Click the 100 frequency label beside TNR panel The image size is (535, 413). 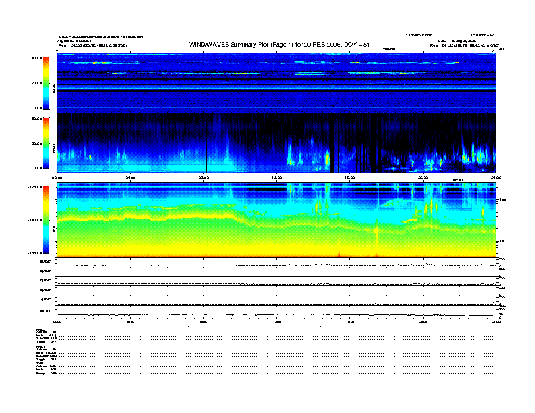tap(502, 200)
